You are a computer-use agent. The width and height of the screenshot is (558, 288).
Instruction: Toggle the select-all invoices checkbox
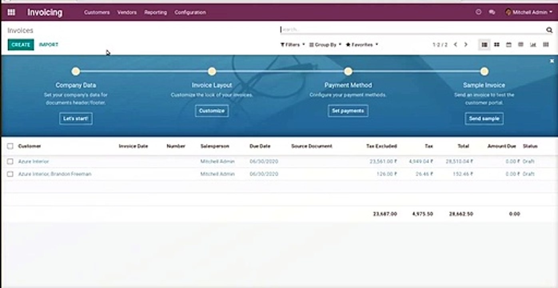10,146
